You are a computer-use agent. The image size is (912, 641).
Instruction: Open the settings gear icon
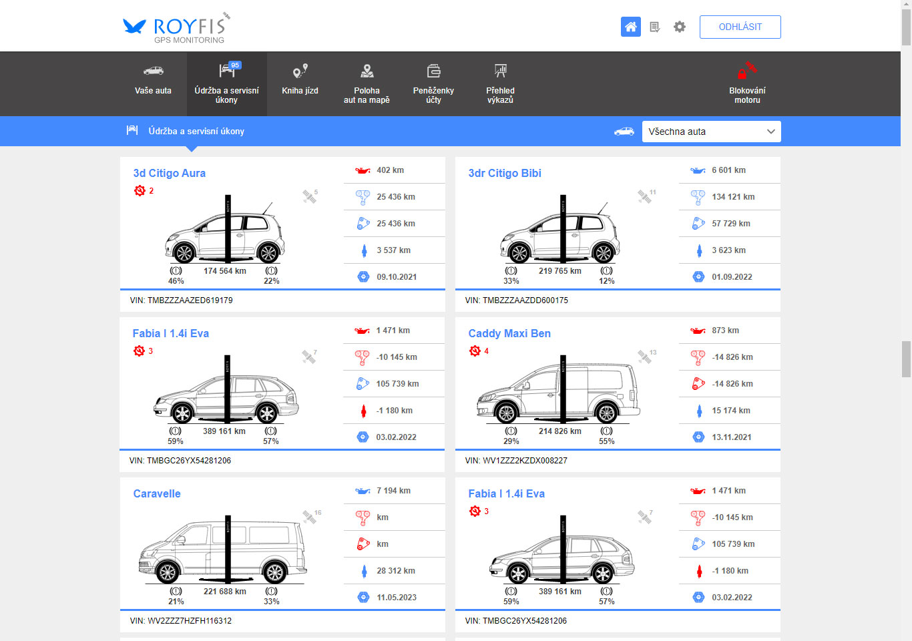point(680,27)
